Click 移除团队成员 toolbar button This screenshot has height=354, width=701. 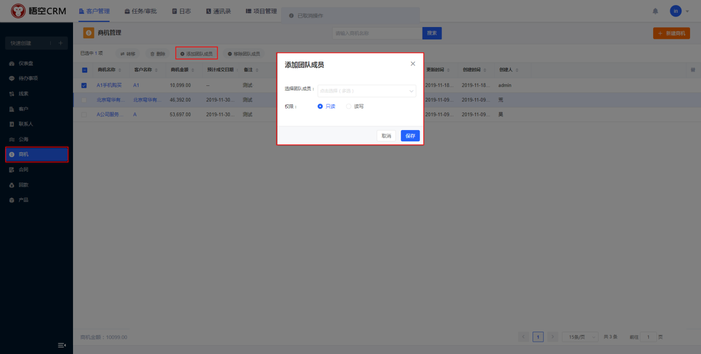coord(244,54)
